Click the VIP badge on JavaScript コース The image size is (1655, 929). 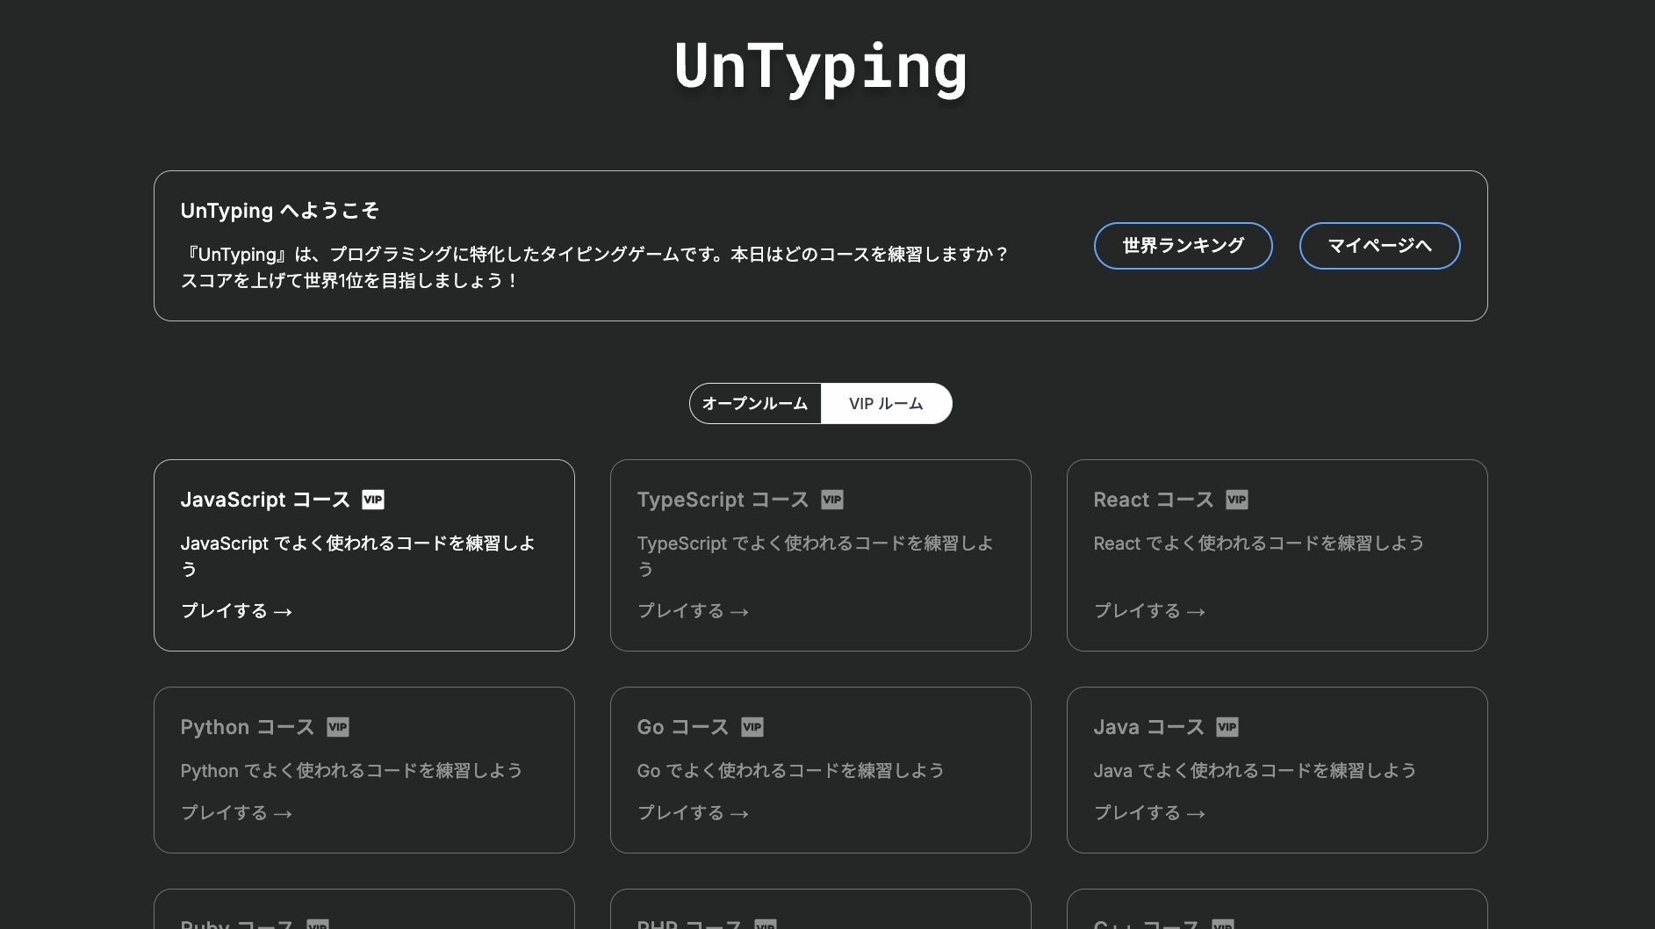click(x=373, y=500)
